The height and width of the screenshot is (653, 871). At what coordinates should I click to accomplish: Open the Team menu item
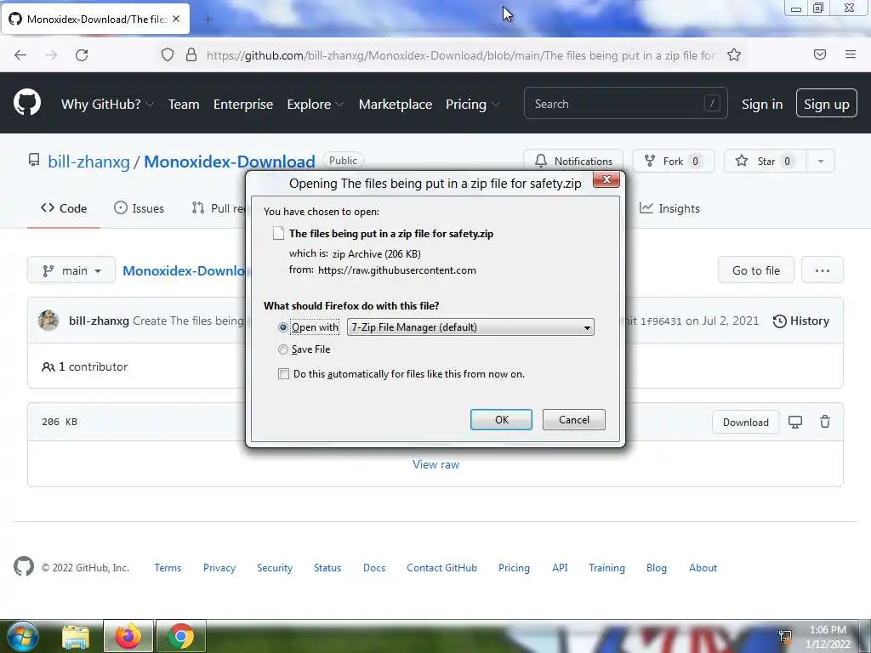pyautogui.click(x=184, y=105)
